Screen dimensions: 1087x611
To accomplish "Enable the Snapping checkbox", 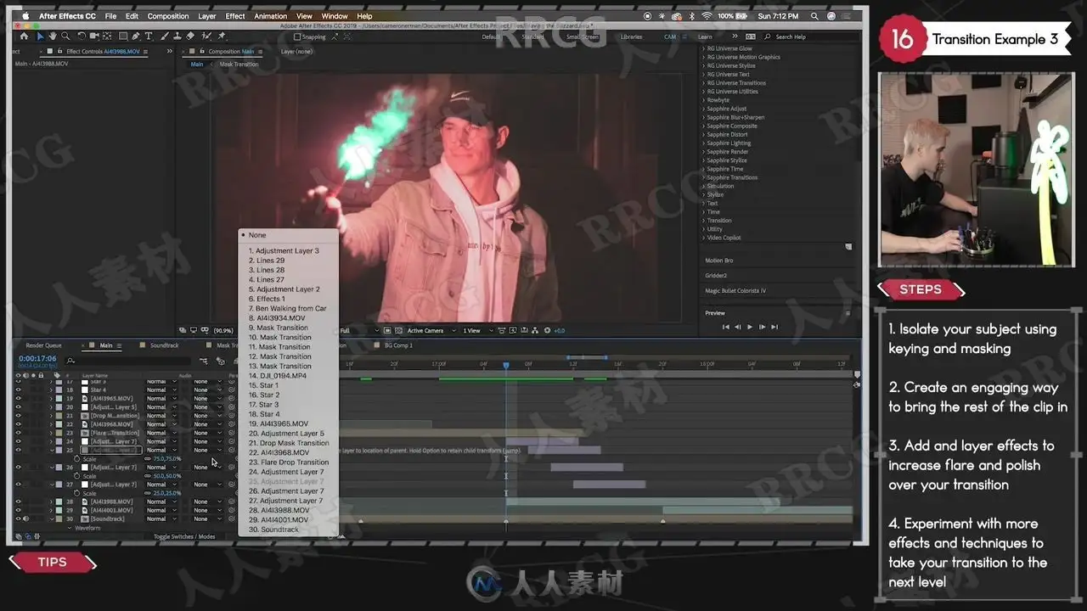I will coord(296,36).
